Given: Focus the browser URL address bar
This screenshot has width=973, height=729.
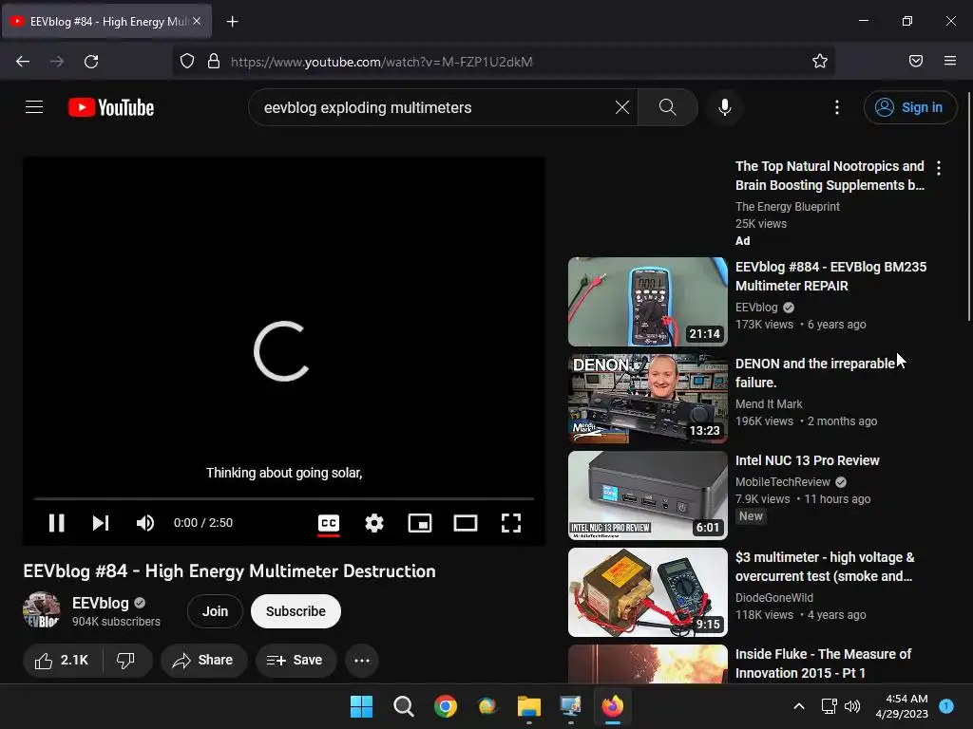Looking at the screenshot, I should pos(504,62).
